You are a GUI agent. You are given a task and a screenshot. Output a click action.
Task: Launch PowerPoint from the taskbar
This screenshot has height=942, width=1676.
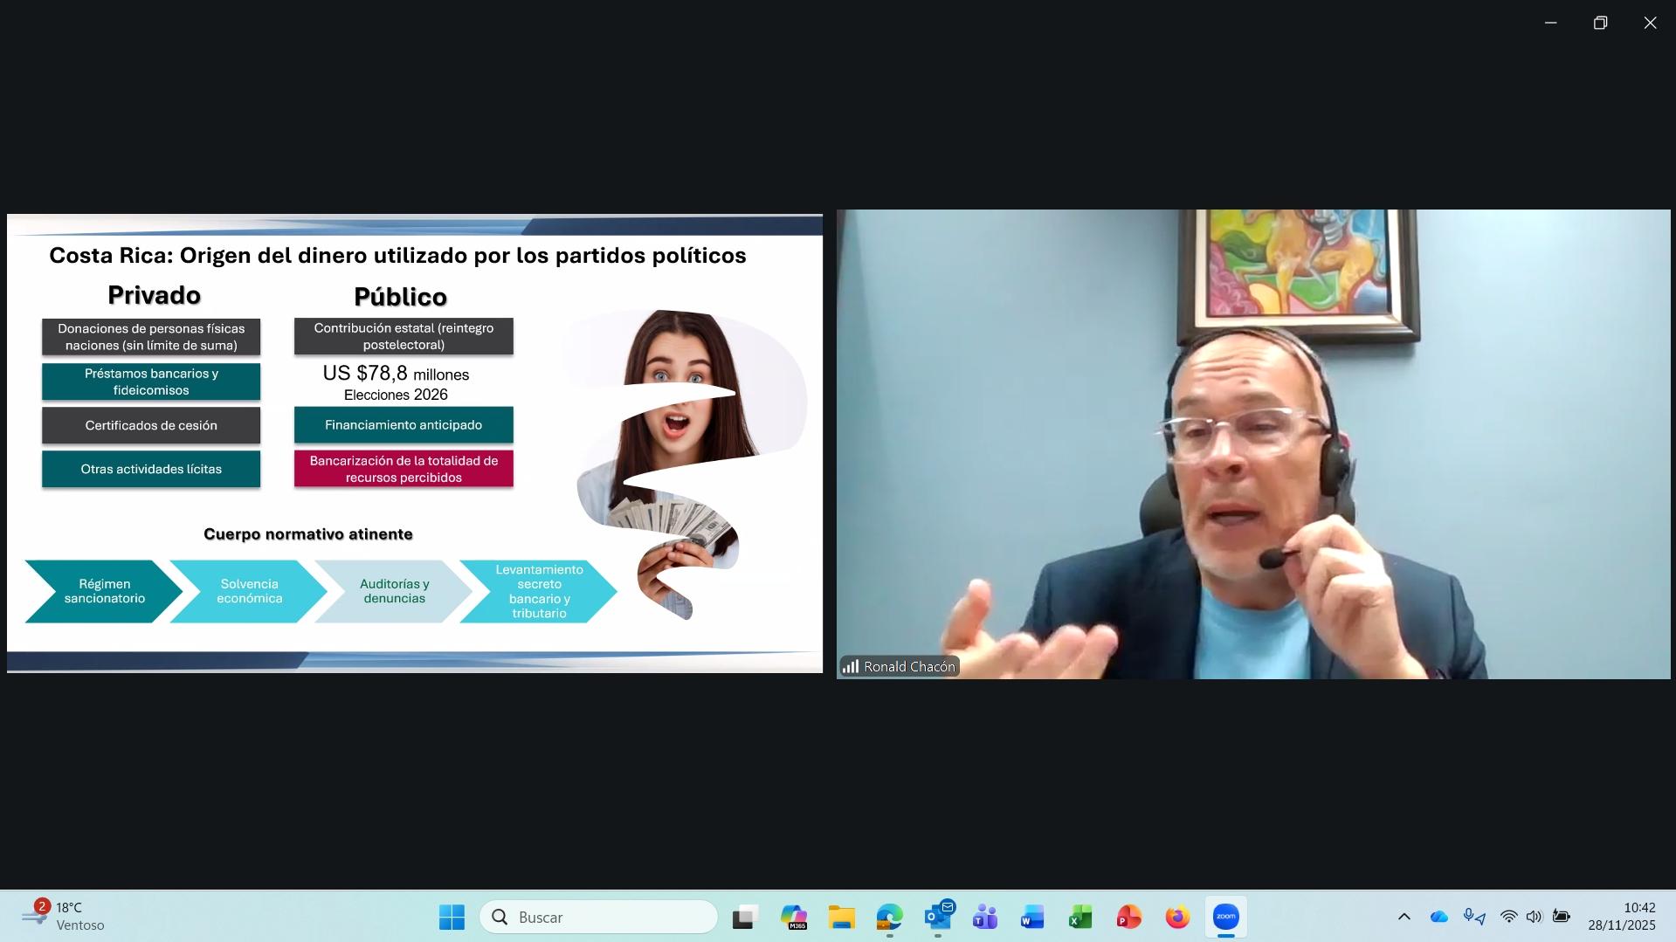[x=1128, y=917]
